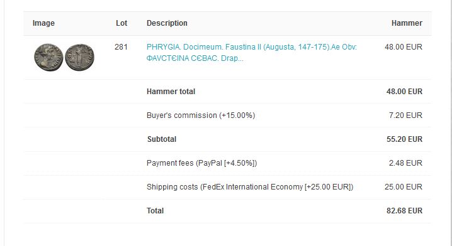Select the Description column header
Viewport: 452px width, 246px height.
pyautogui.click(x=167, y=23)
